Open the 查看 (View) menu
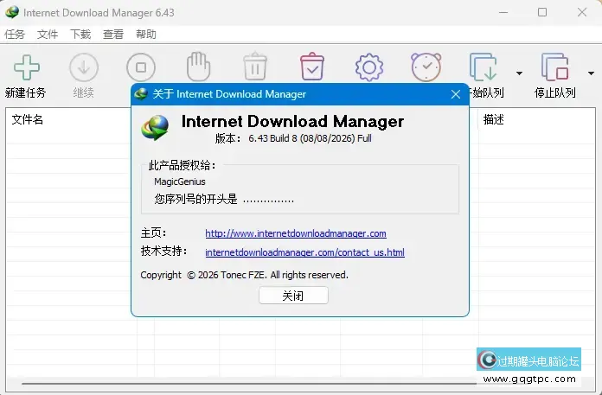Image resolution: width=602 pixels, height=395 pixels. [x=113, y=35]
